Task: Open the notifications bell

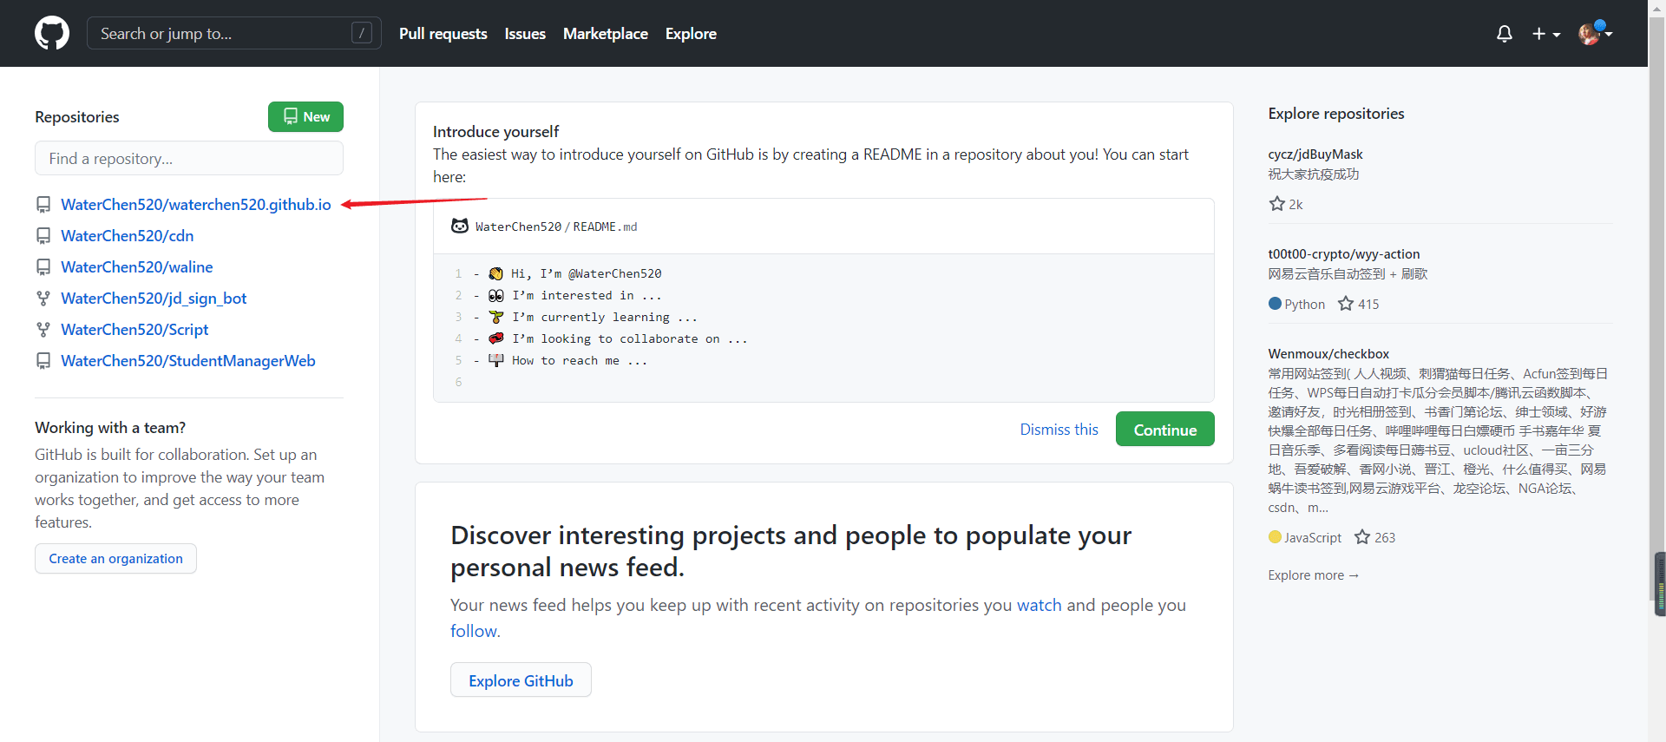Action: [x=1504, y=33]
